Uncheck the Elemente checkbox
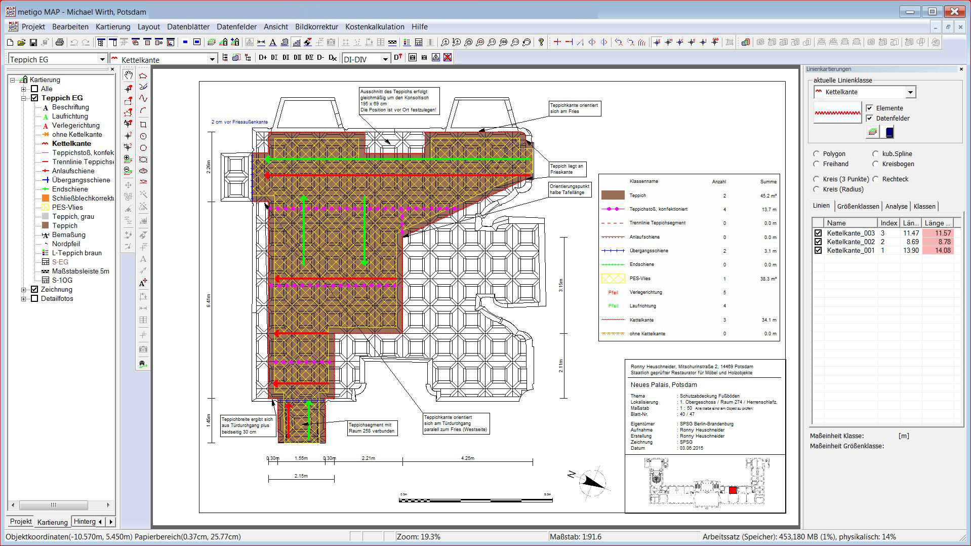Viewport: 971px width, 546px height. (x=870, y=108)
